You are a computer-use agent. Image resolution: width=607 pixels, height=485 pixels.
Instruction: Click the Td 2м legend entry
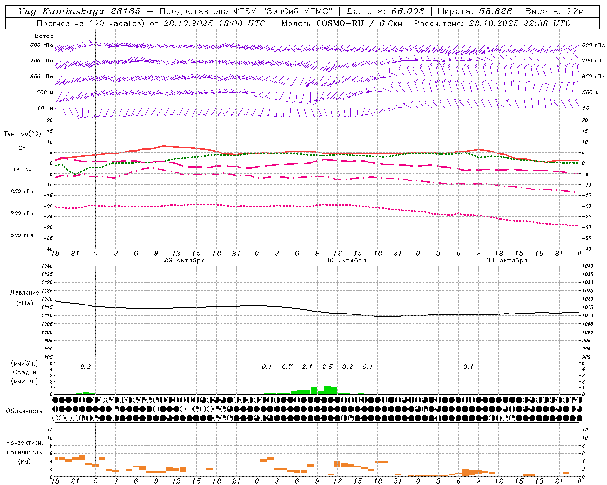22,170
